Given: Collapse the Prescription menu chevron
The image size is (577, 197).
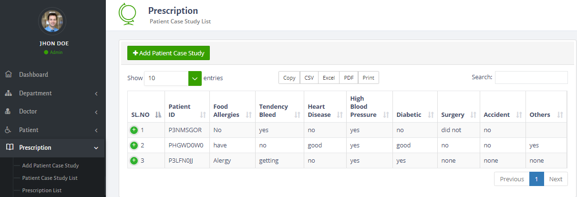Looking at the screenshot, I should pyautogui.click(x=96, y=148).
